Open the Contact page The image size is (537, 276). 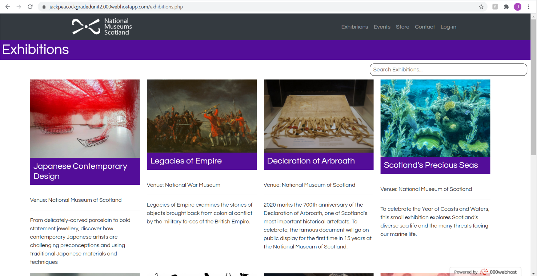[x=425, y=27]
